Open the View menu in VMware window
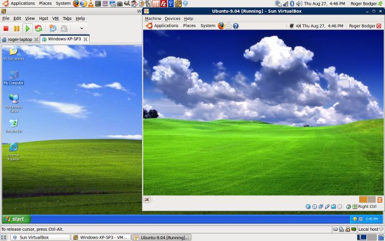 30,19
